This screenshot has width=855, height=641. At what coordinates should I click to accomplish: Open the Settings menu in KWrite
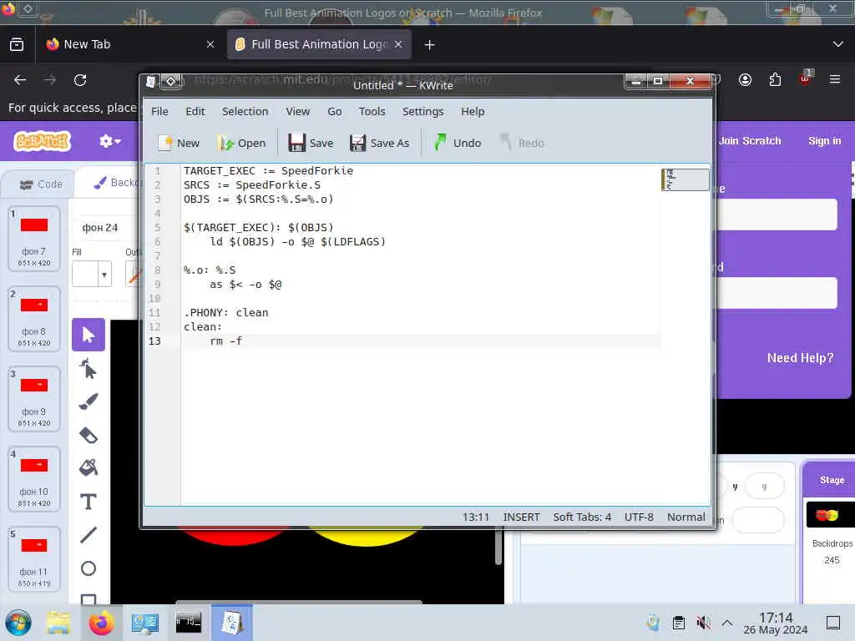[x=422, y=111]
